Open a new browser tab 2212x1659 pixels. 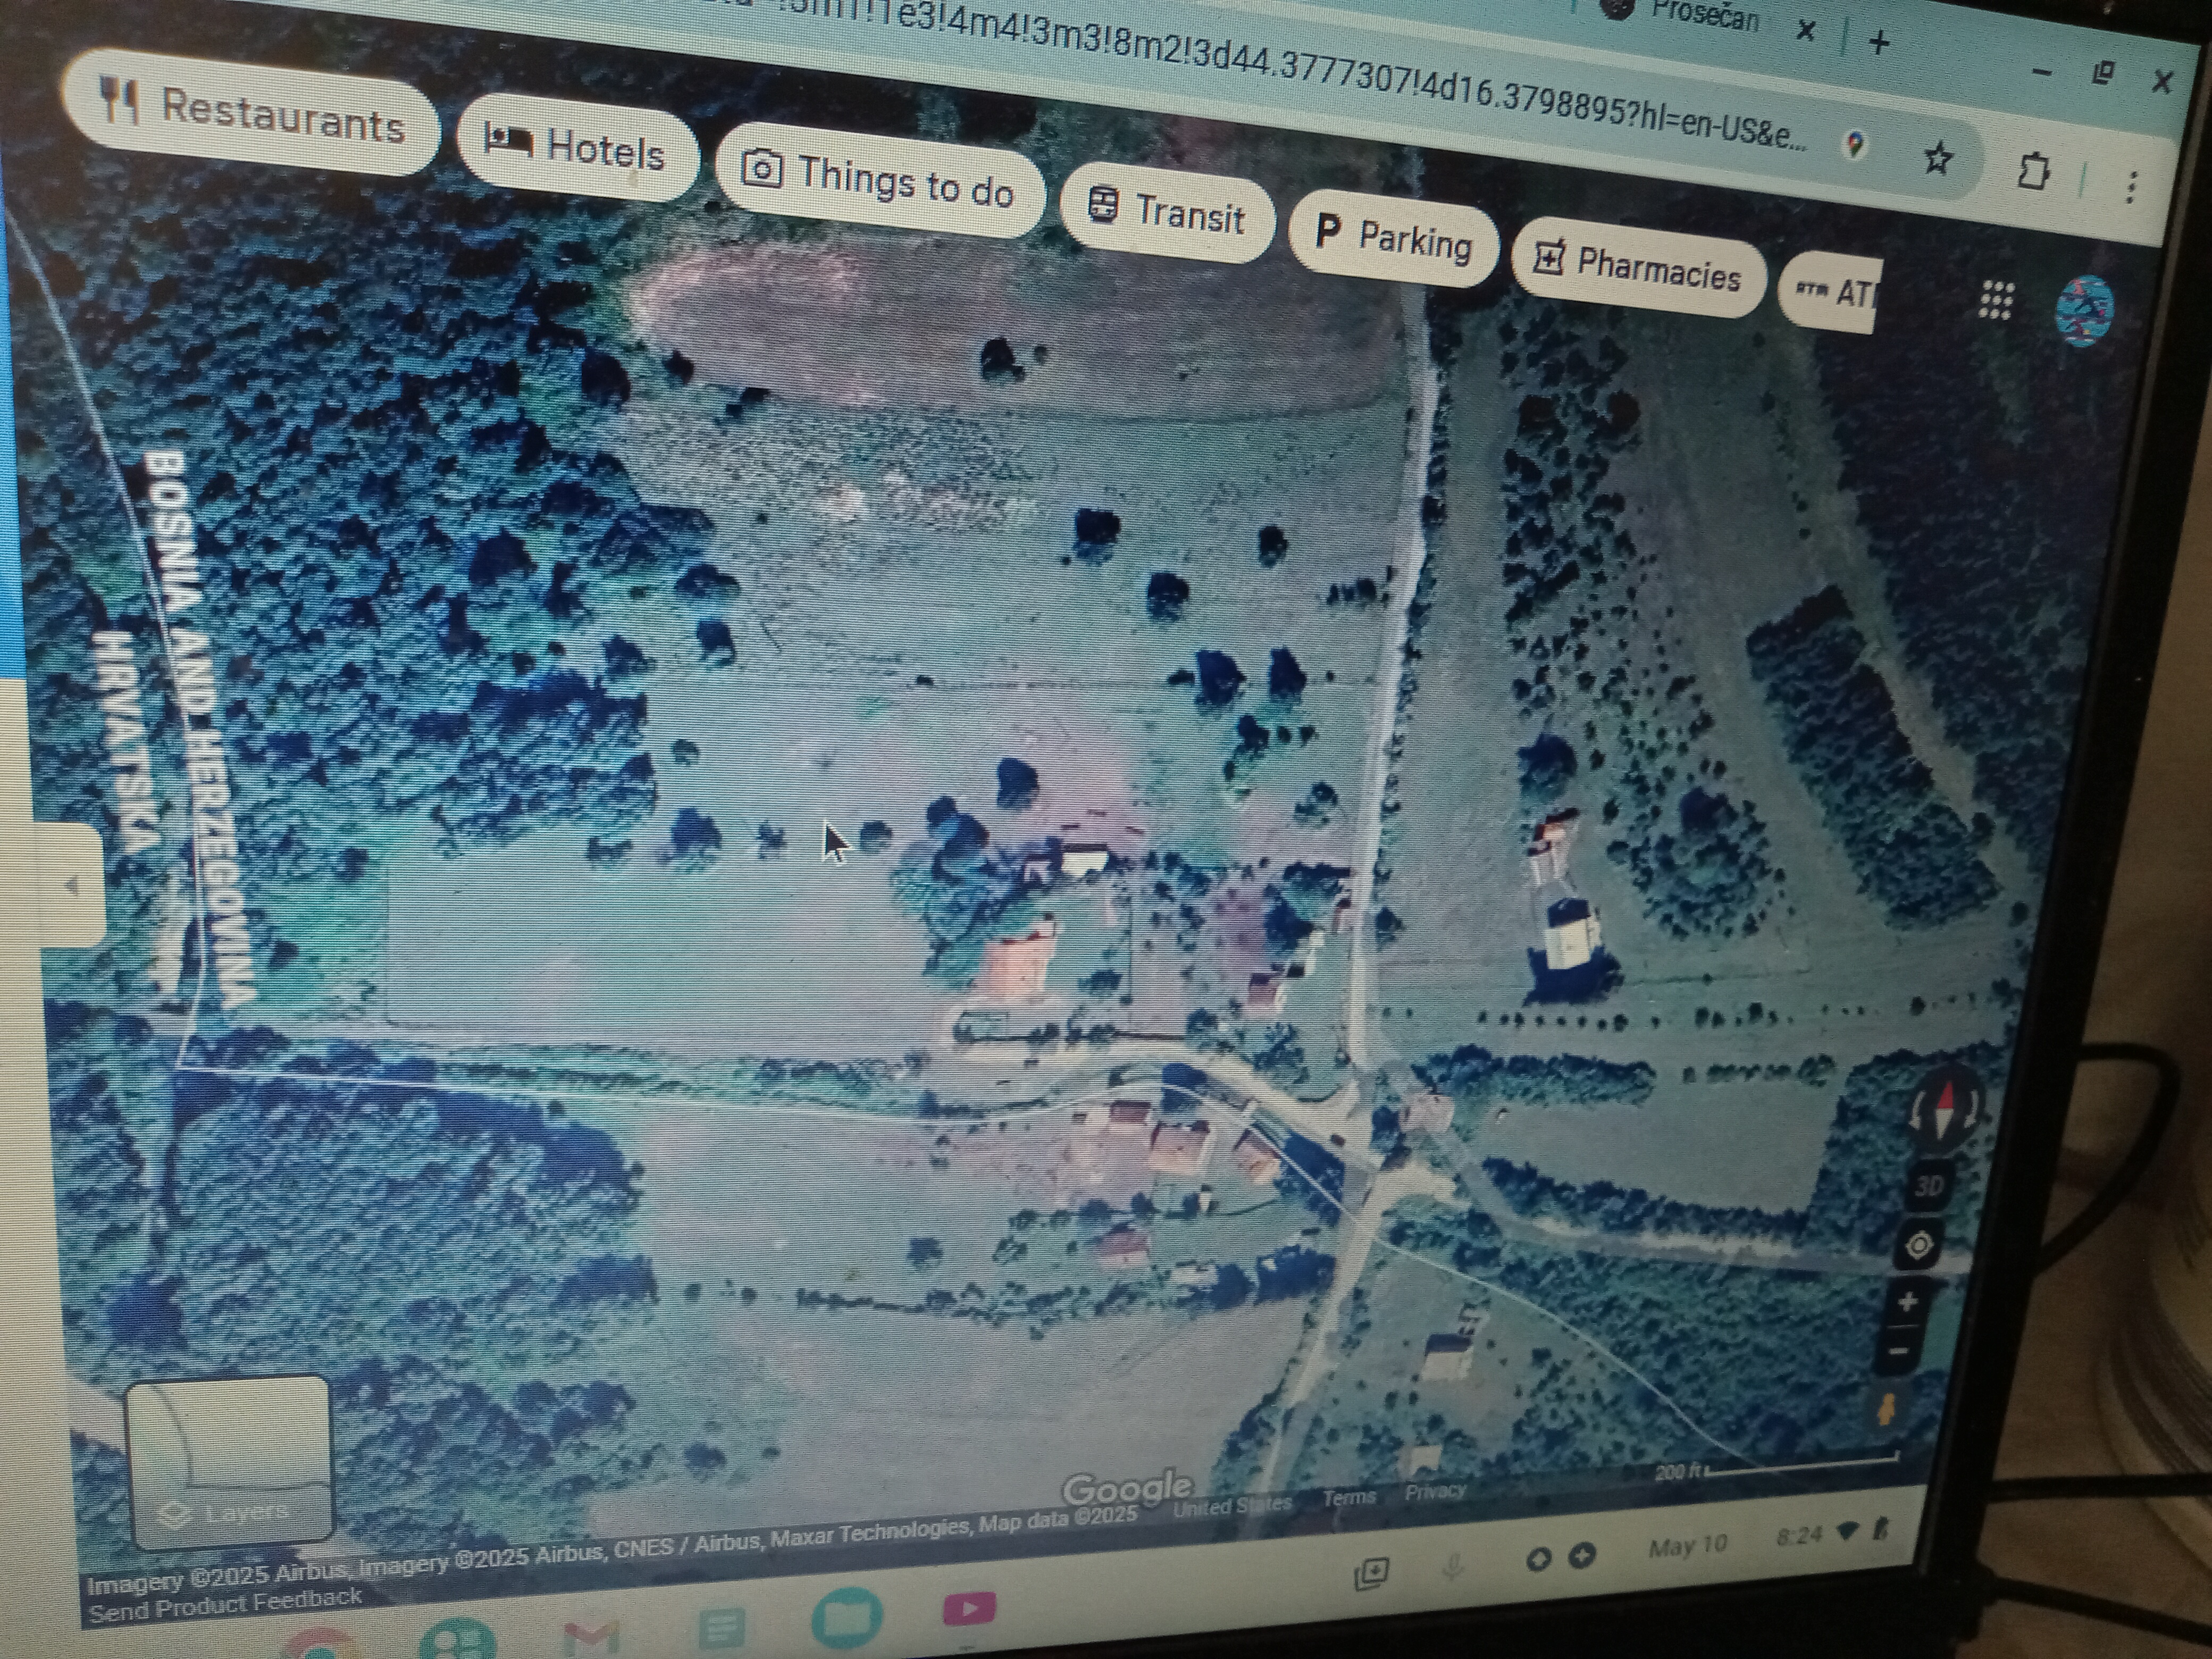tap(1879, 42)
